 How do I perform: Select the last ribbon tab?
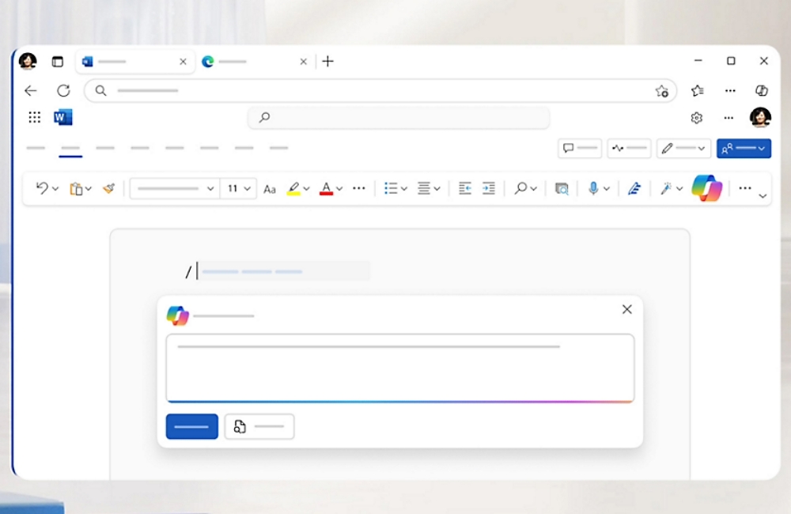coord(278,149)
